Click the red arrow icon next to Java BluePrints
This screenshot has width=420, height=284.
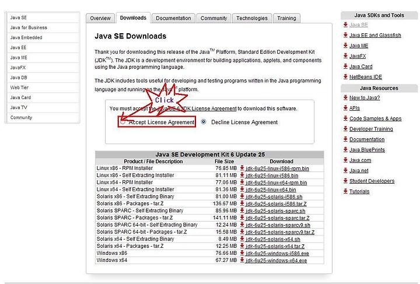pos(345,150)
